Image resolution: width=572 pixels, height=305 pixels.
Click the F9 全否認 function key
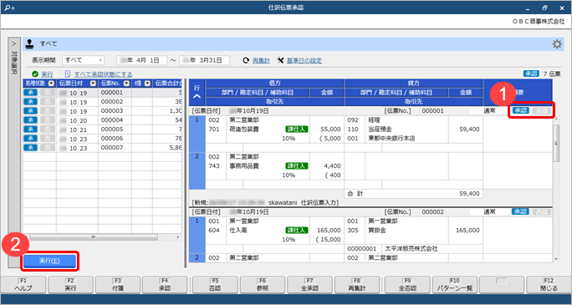[x=407, y=285]
